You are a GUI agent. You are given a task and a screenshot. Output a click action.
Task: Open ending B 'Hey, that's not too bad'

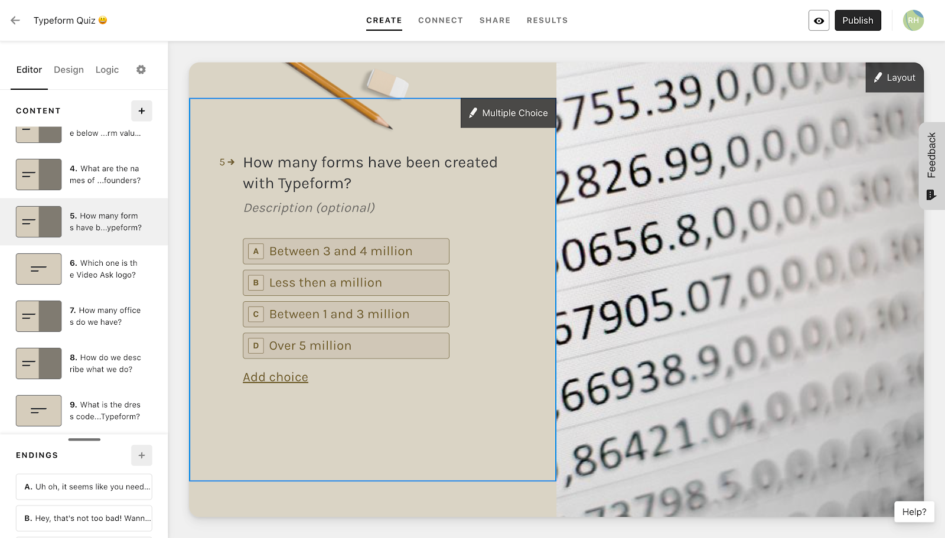click(84, 519)
